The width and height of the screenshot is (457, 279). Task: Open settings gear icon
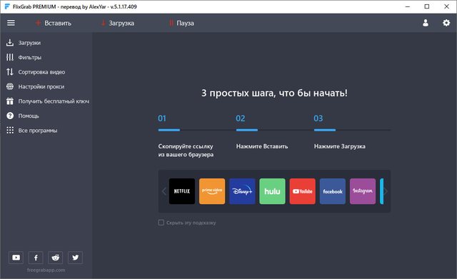click(x=446, y=23)
